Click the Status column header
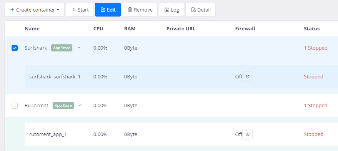The image size is (338, 151). (312, 29)
